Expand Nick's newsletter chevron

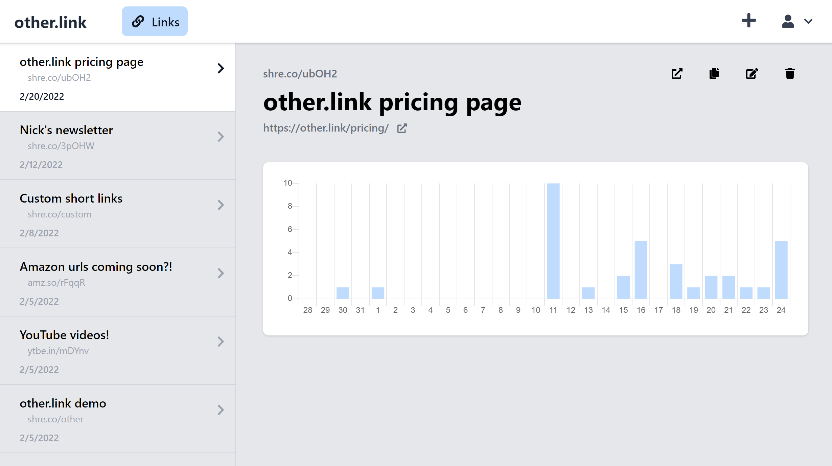(221, 137)
